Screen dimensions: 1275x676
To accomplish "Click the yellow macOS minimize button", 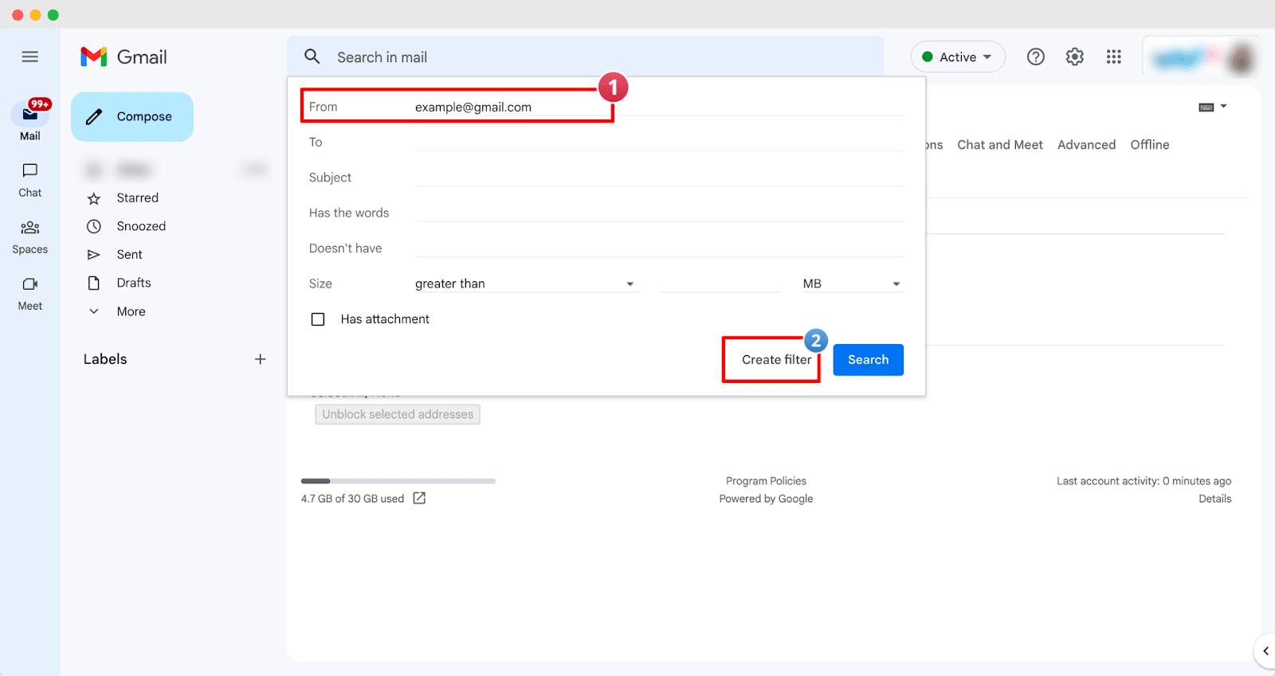I will 35,15.
